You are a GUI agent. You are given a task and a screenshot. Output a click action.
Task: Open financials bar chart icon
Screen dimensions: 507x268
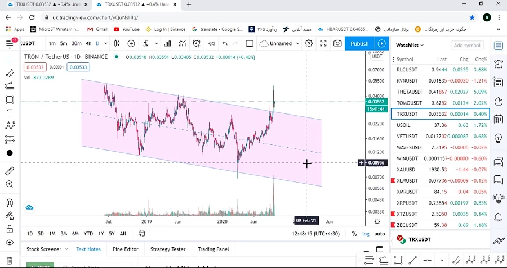(167, 43)
